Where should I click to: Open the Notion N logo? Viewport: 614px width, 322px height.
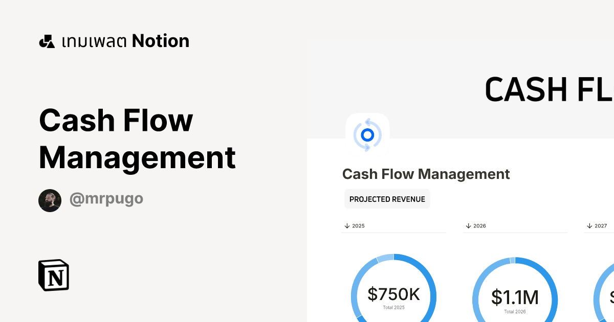point(53,275)
